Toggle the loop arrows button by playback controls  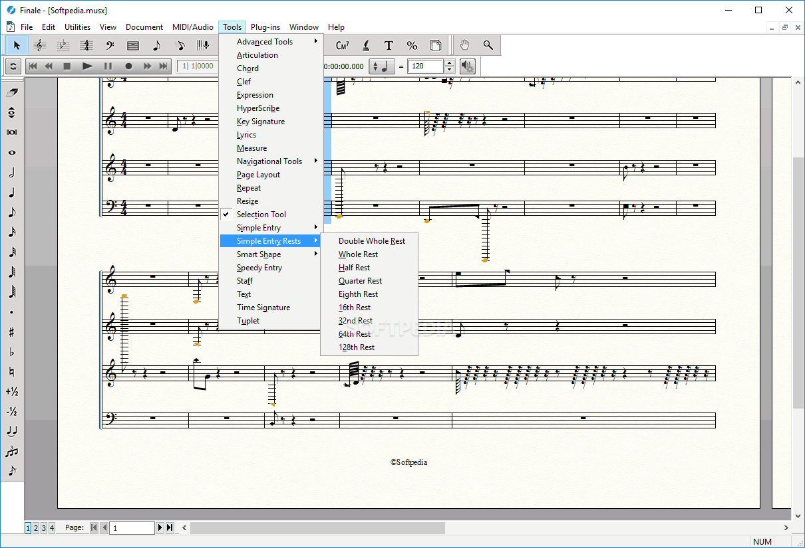pos(13,66)
